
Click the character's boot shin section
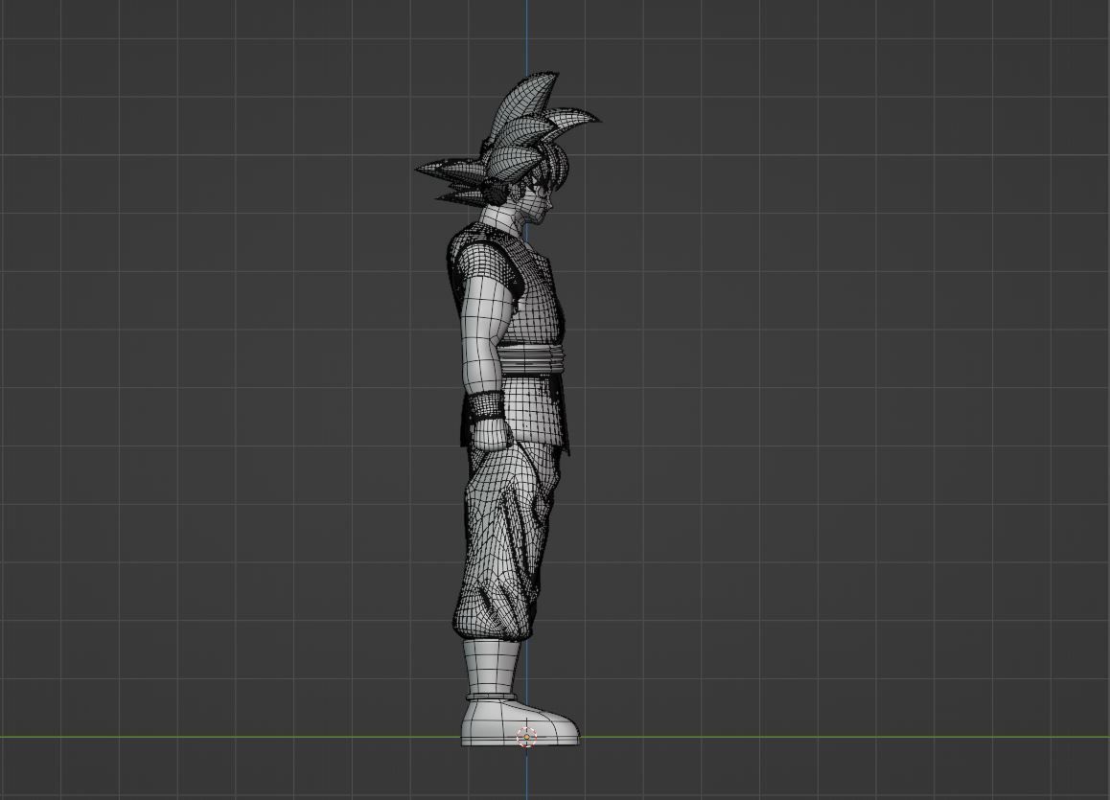point(492,669)
